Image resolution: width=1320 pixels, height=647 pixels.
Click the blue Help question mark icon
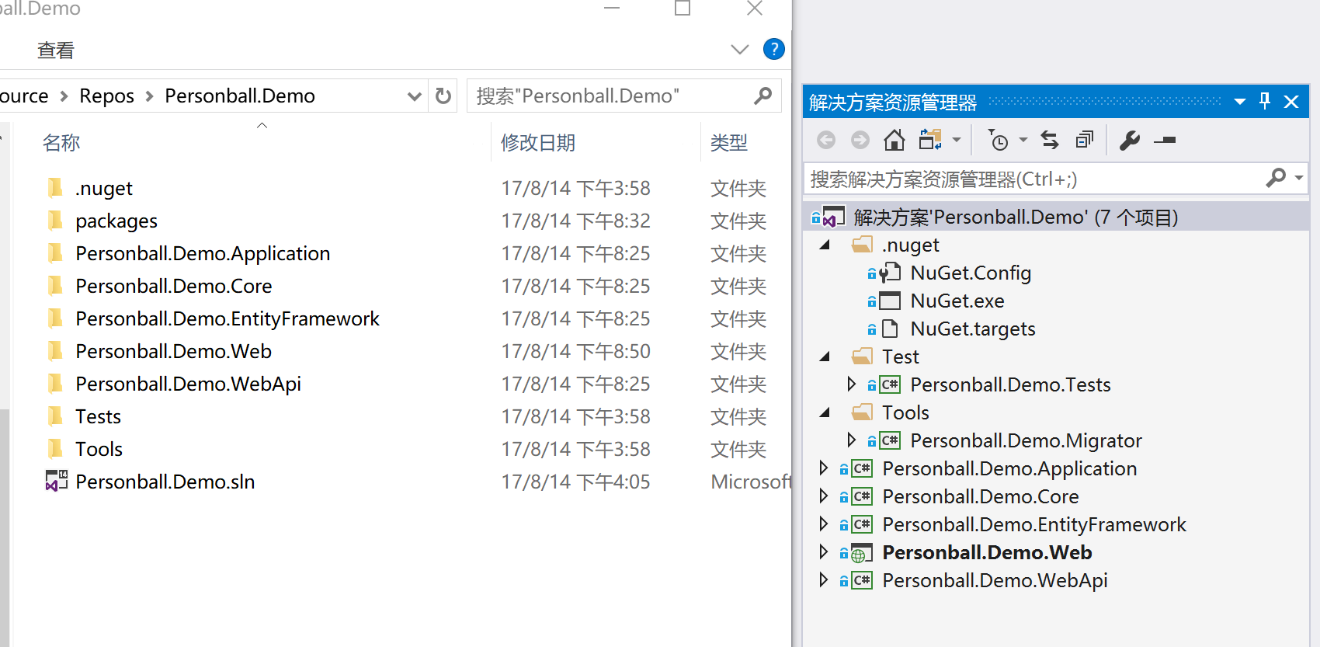[x=774, y=49]
